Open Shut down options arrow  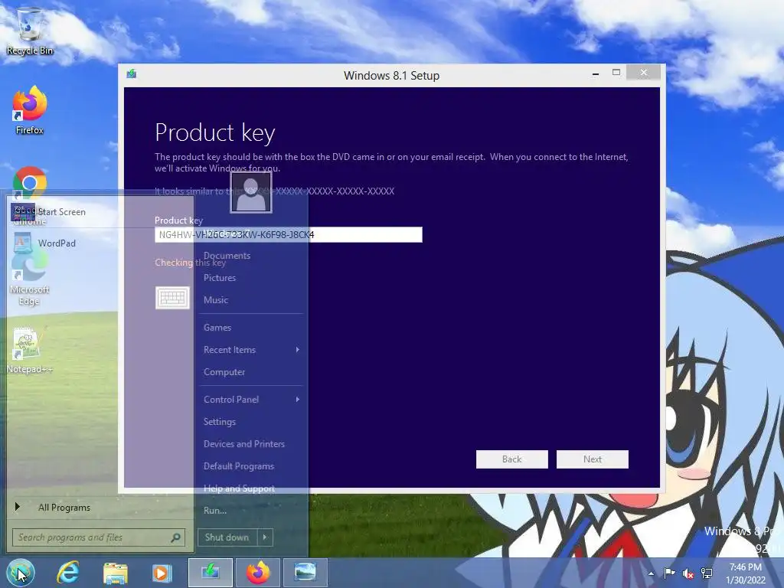[x=265, y=537]
